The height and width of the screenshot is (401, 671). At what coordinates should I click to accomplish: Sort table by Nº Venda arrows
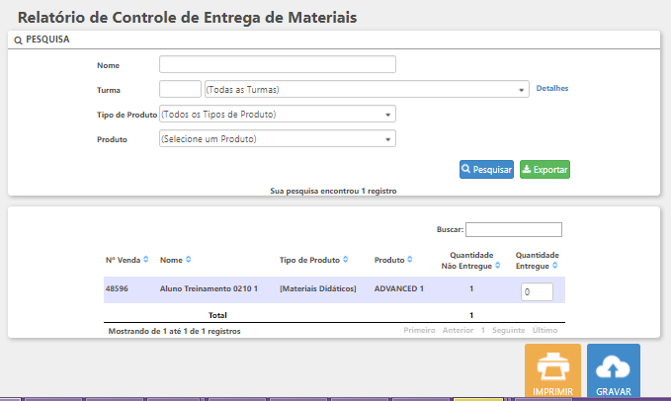coord(146,260)
